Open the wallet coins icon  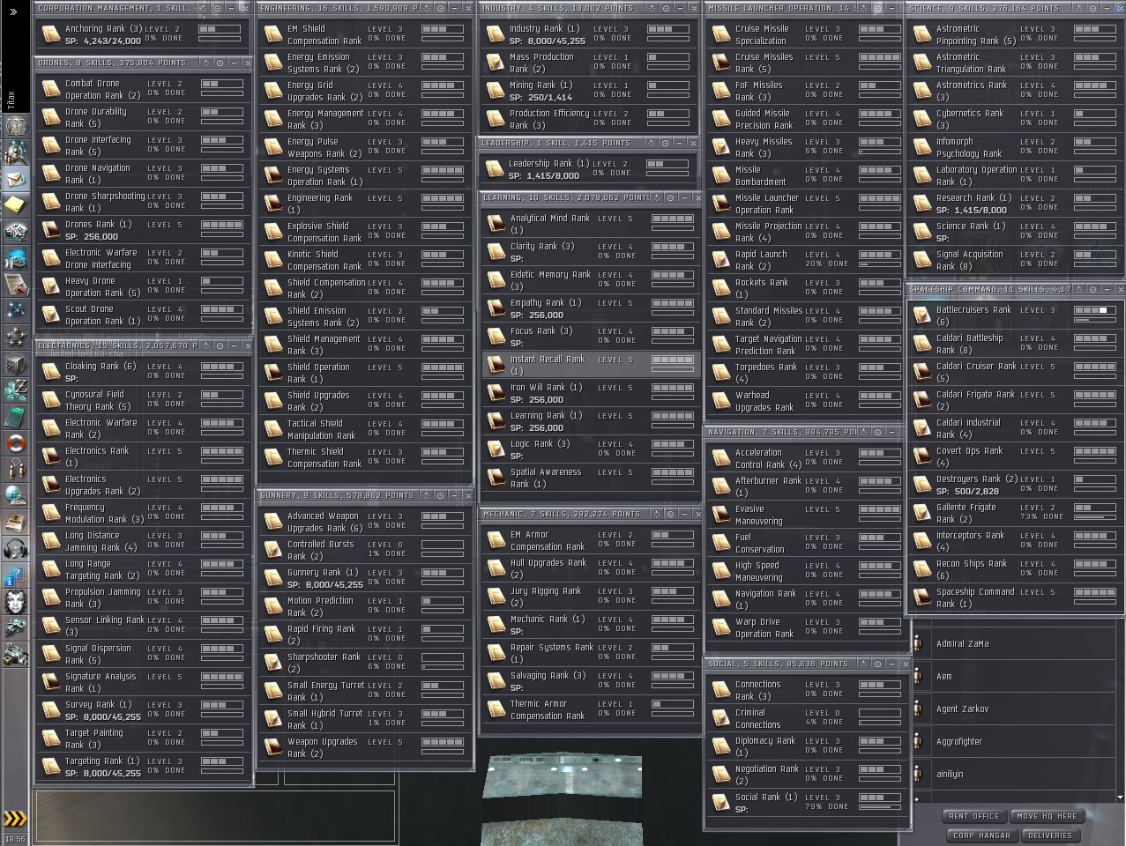[16, 389]
